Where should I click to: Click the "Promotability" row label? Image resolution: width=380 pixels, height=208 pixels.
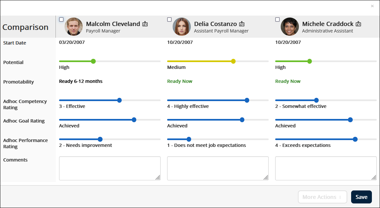tap(18, 82)
